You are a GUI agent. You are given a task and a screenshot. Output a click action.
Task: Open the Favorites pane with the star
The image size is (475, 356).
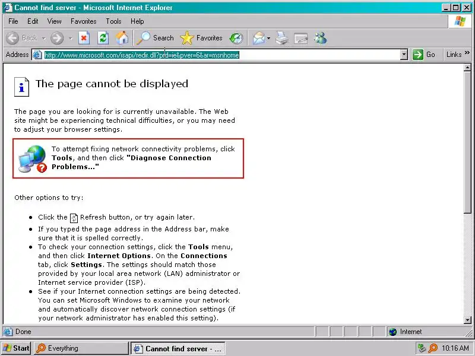pos(201,38)
